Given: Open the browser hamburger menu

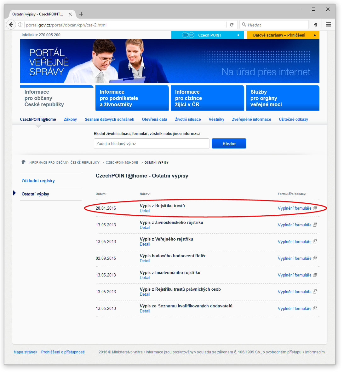Looking at the screenshot, I should (328, 25).
